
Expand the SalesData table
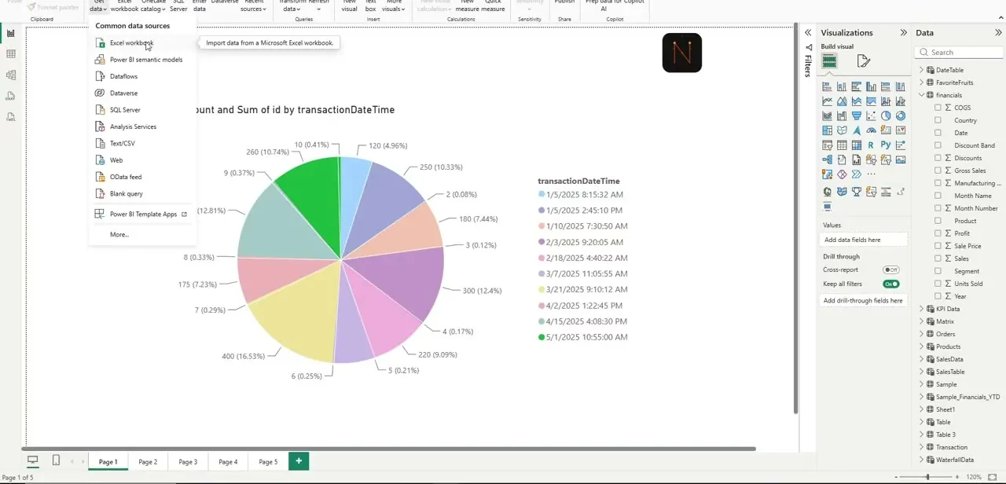[x=922, y=359]
